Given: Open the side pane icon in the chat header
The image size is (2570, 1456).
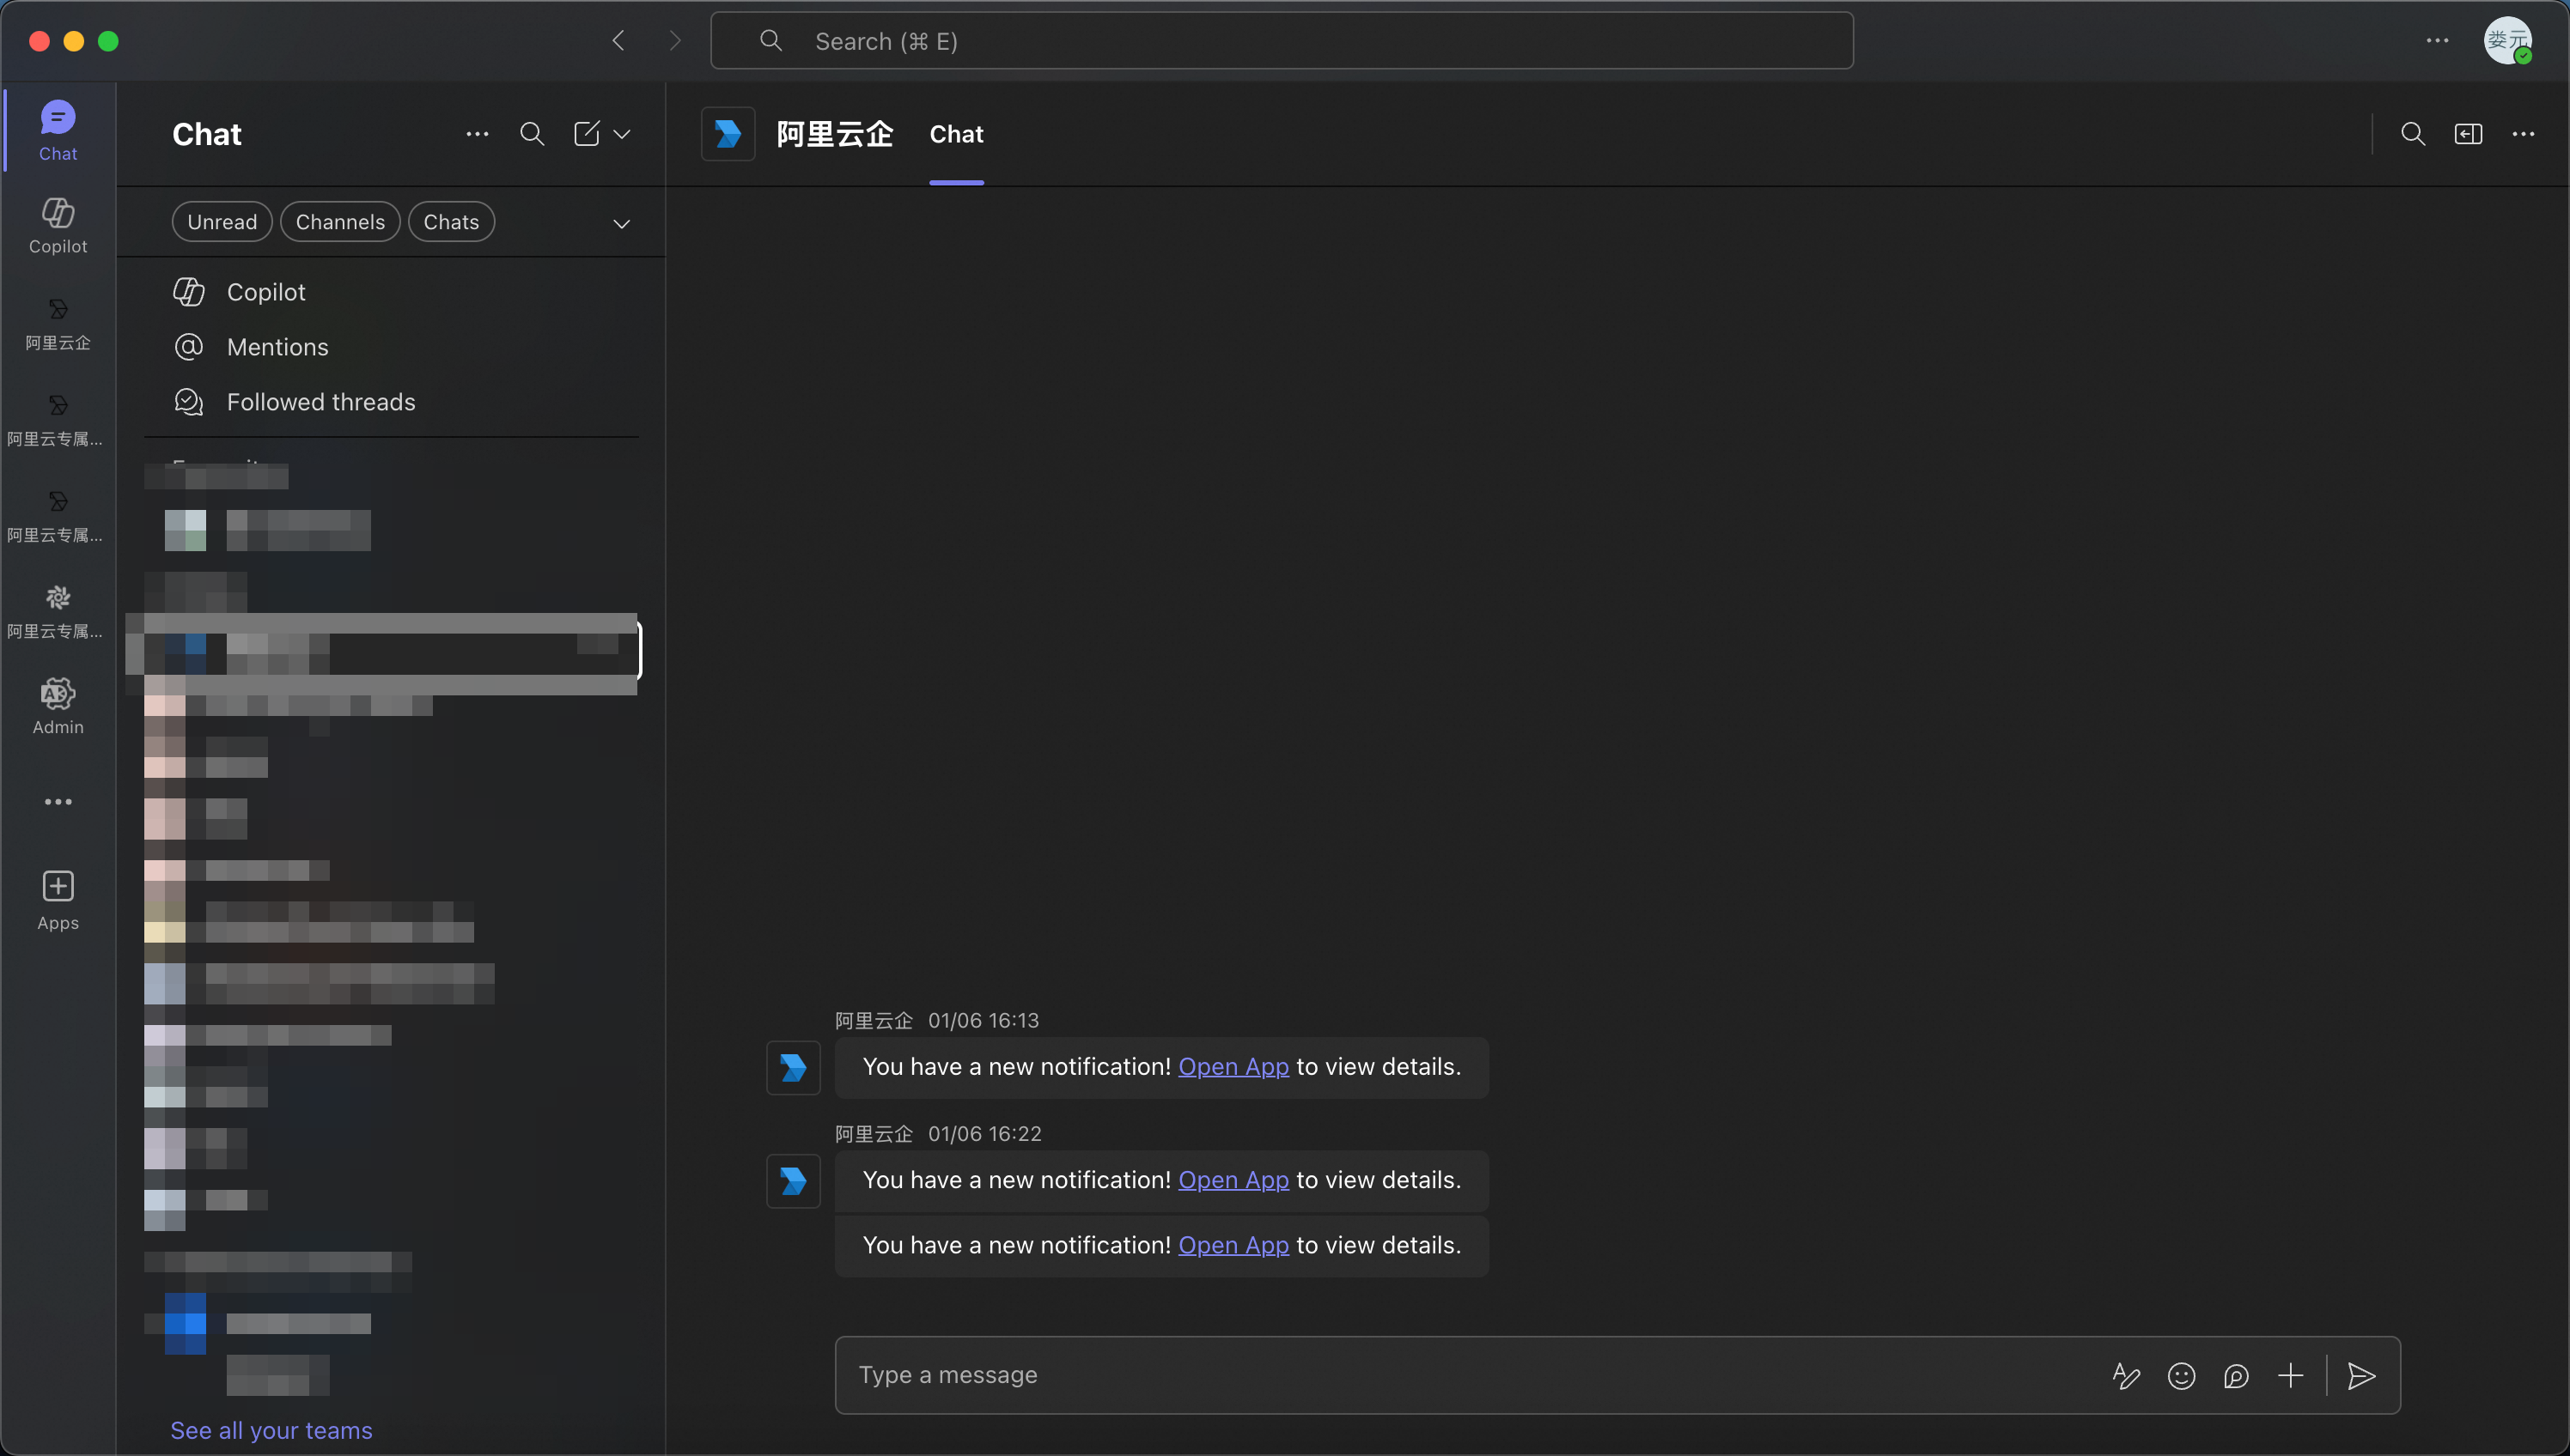Looking at the screenshot, I should click(2468, 134).
